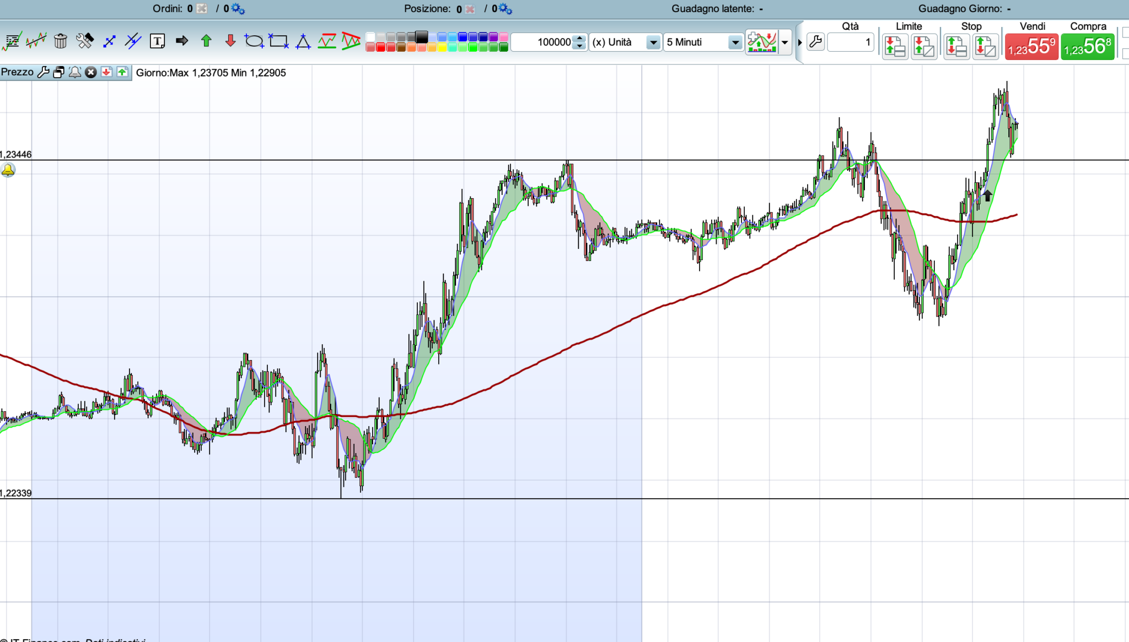This screenshot has width=1129, height=642.
Task: Click the alert bell in Prezzo panel
Action: coord(75,73)
